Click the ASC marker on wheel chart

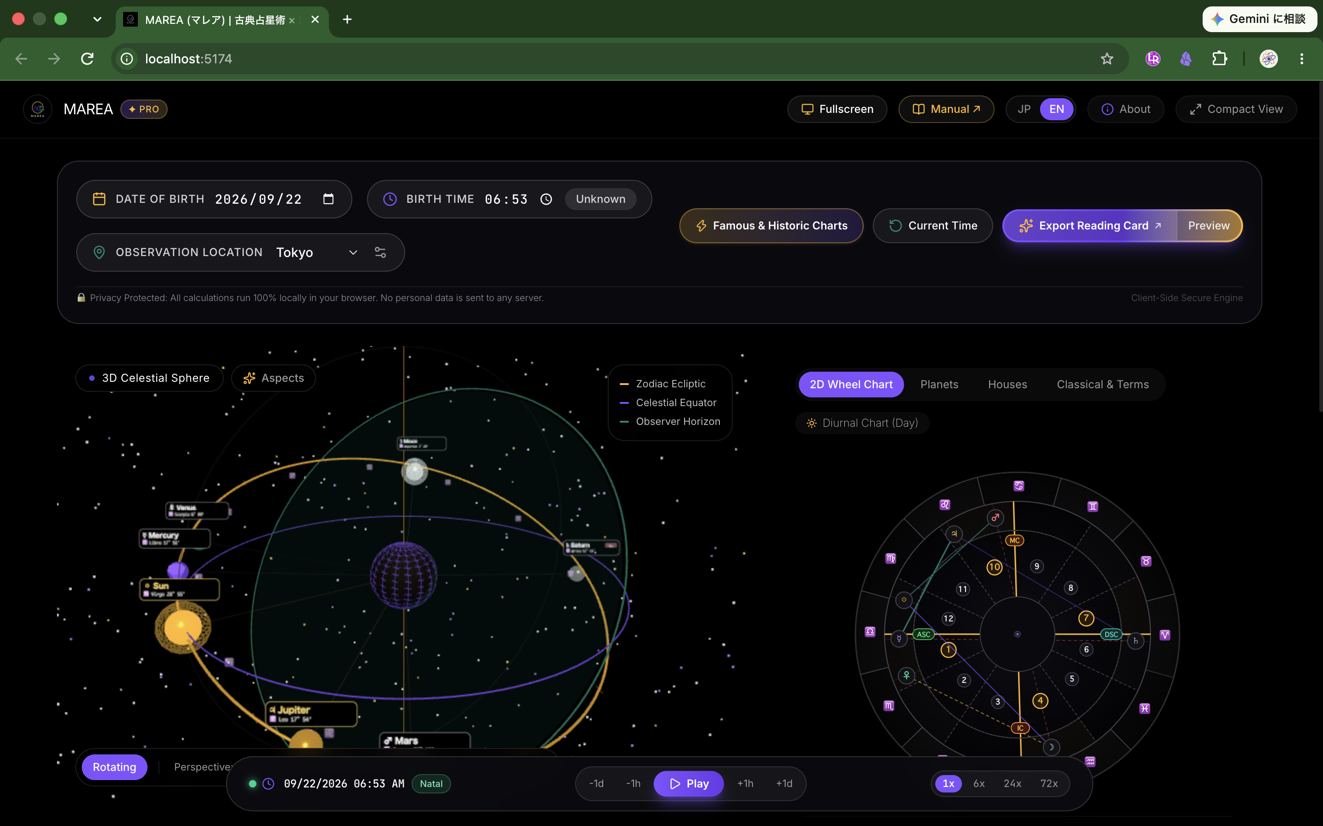coord(923,634)
